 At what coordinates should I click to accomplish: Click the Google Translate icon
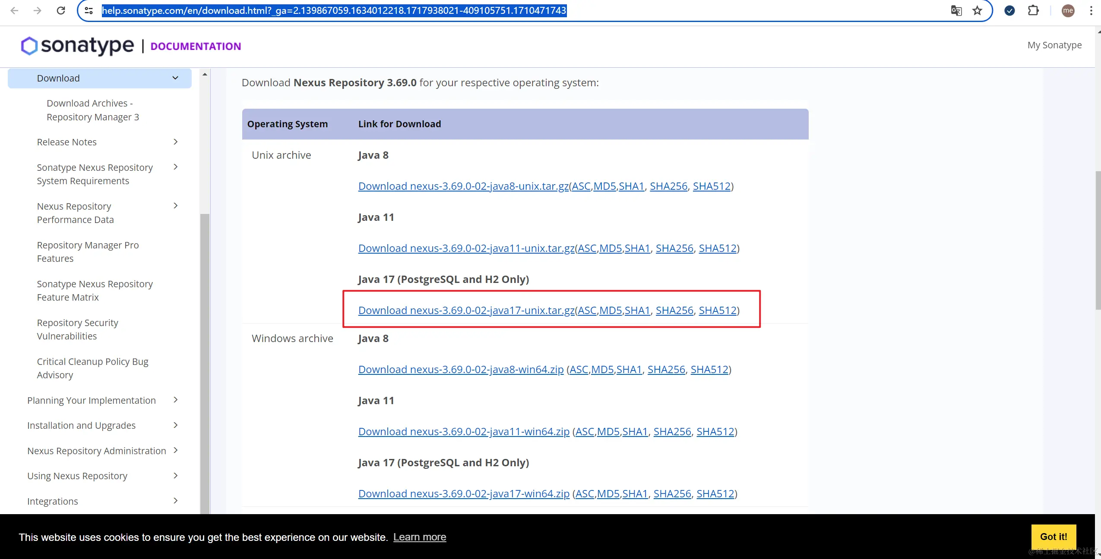click(956, 10)
